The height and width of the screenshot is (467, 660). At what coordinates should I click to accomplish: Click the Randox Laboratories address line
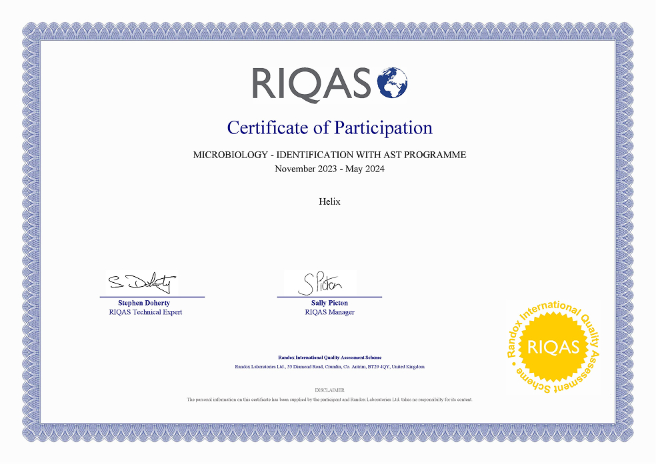pos(329,367)
